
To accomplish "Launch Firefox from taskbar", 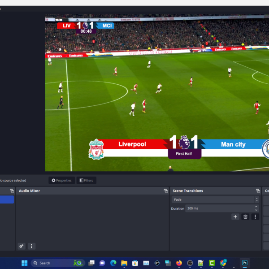I will 179,263.
